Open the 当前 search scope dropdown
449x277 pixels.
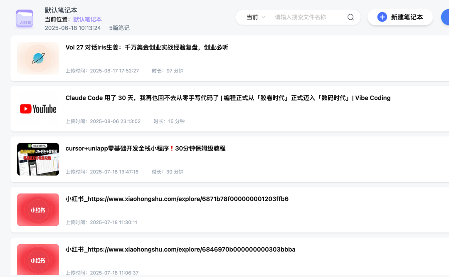pyautogui.click(x=256, y=17)
